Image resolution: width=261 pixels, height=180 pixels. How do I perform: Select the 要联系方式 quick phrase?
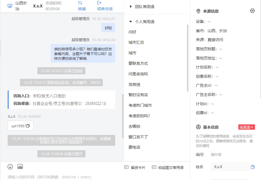[138, 64]
